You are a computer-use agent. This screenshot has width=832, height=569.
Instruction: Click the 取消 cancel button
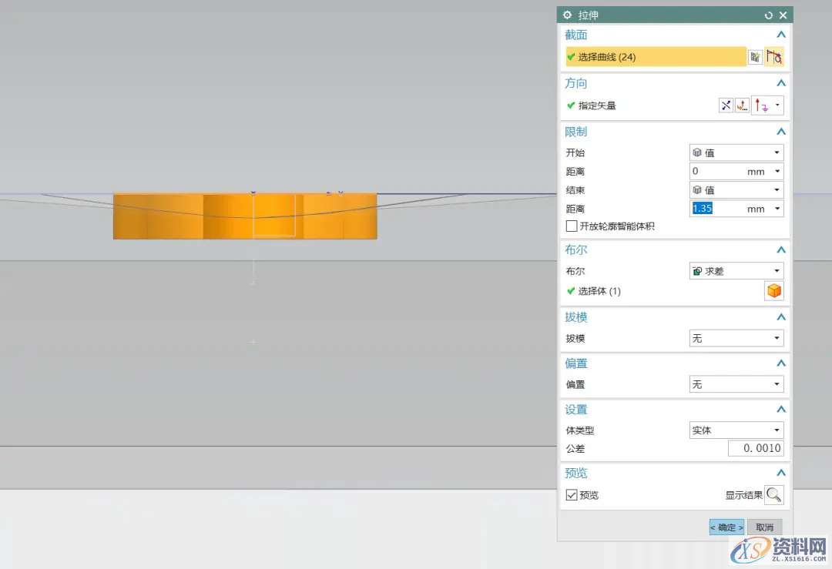tap(764, 527)
